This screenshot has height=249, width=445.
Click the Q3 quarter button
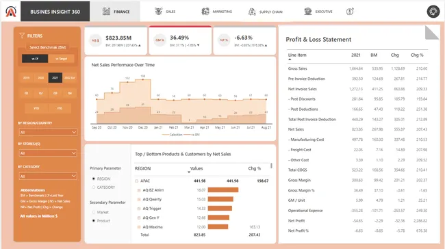coord(55,93)
